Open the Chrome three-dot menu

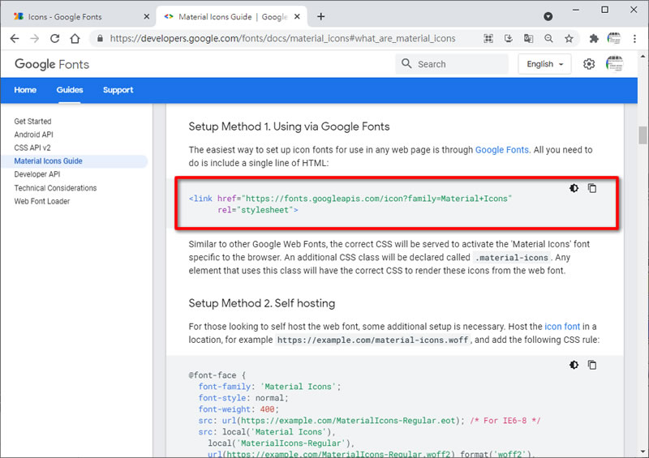(634, 38)
